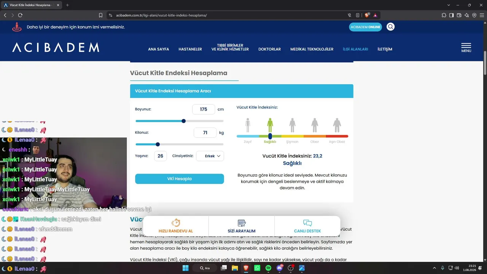Open İLGİ ALANLARI menu item
487x274 pixels.
click(355, 49)
